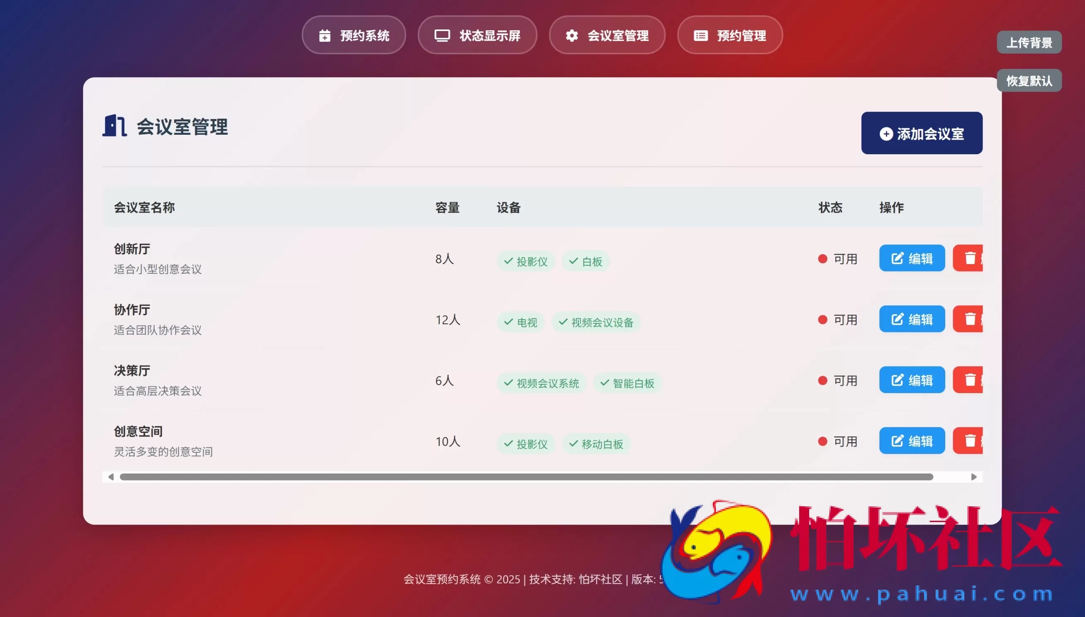The height and width of the screenshot is (617, 1085).
Task: Toggle the 投影仪 equipment tag for 创新厅
Action: [525, 262]
